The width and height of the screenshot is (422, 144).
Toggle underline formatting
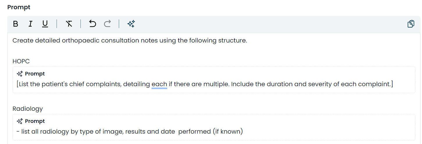point(45,24)
